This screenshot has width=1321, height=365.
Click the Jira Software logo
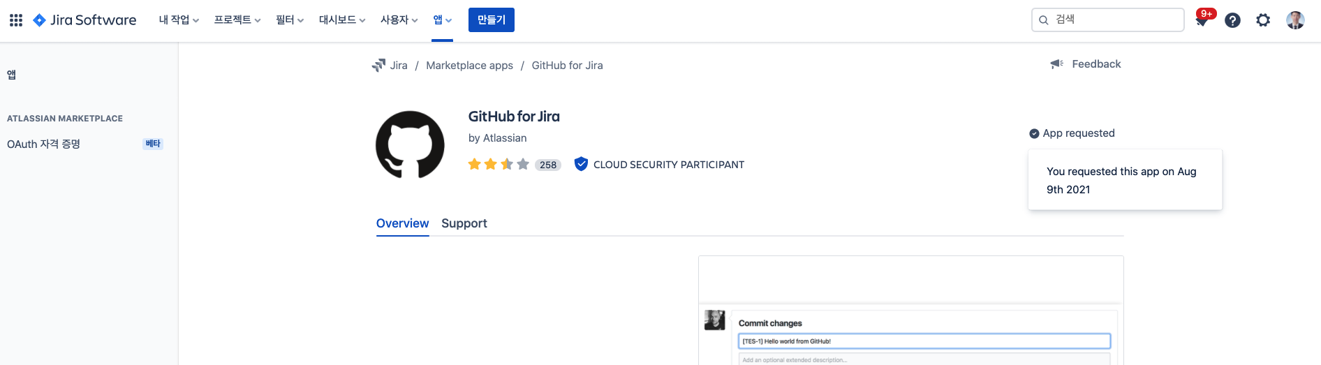tap(84, 20)
